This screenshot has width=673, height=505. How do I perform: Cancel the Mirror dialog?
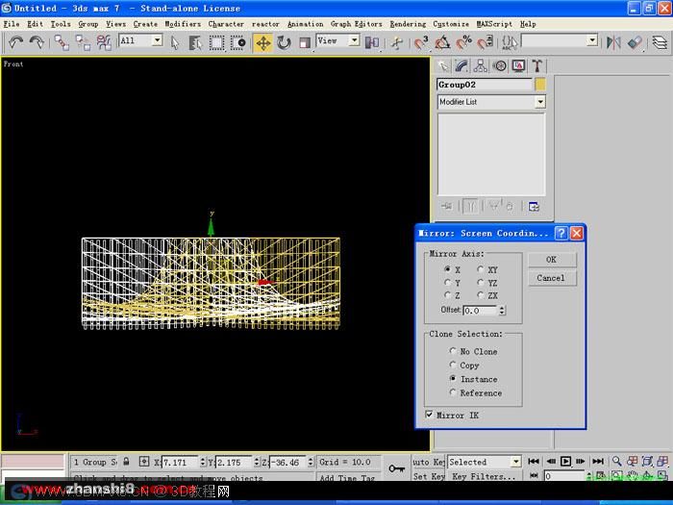click(x=552, y=278)
